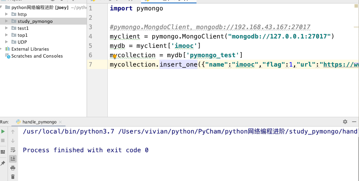
Task: Toggle soft-wrap in the Run console
Action: tap(13, 150)
